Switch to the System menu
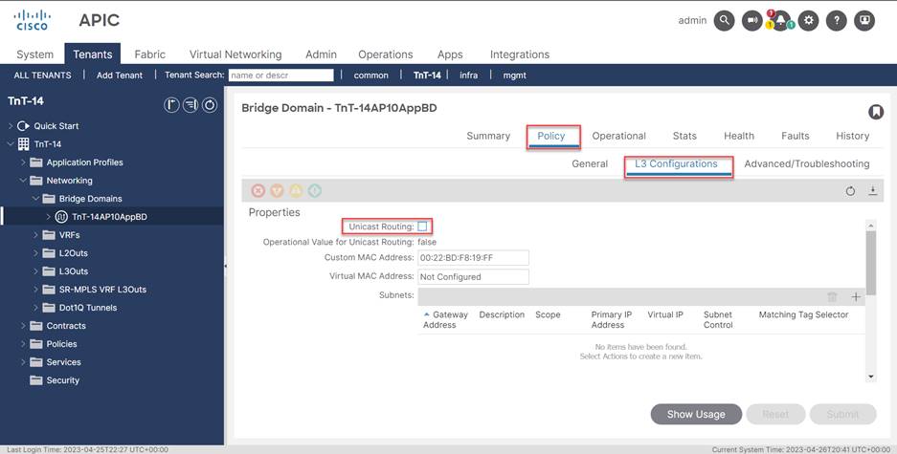 click(x=34, y=54)
